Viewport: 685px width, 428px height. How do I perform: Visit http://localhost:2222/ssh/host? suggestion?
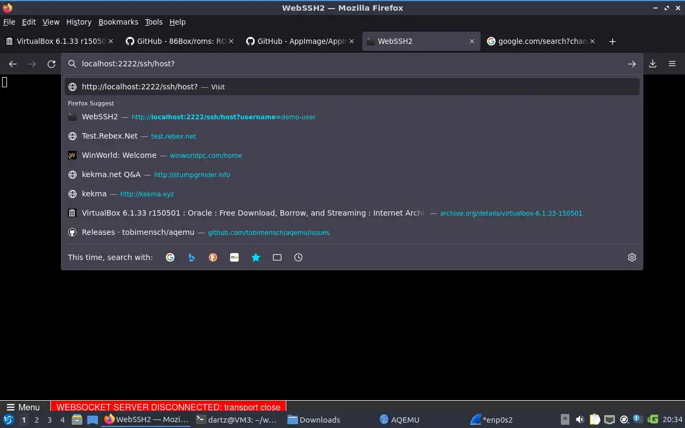(352, 87)
